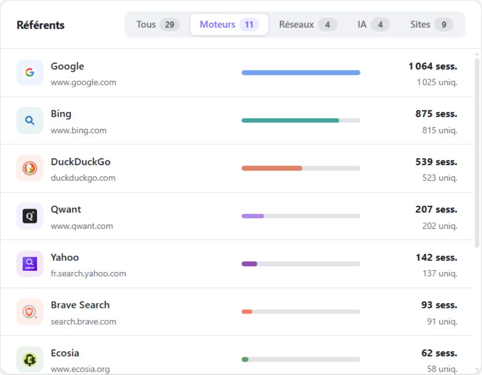Select the Moteurs tab
The image size is (482, 375).
[x=229, y=24]
